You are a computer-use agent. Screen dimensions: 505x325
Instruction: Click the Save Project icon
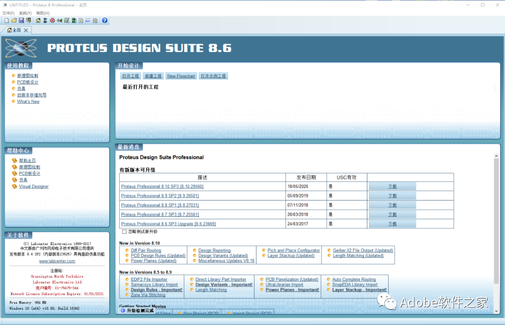(22, 20)
